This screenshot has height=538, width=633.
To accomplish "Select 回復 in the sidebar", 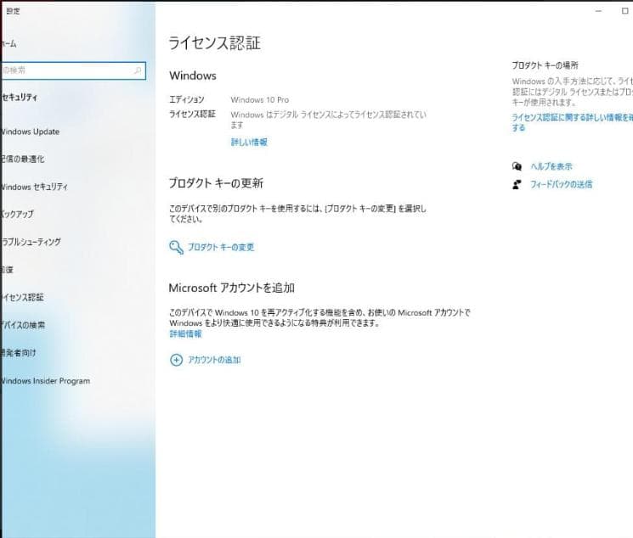I will click(7, 269).
